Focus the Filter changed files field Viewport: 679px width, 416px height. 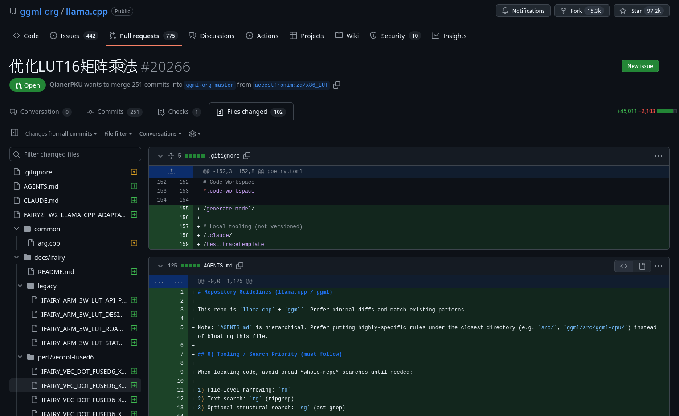pos(75,154)
